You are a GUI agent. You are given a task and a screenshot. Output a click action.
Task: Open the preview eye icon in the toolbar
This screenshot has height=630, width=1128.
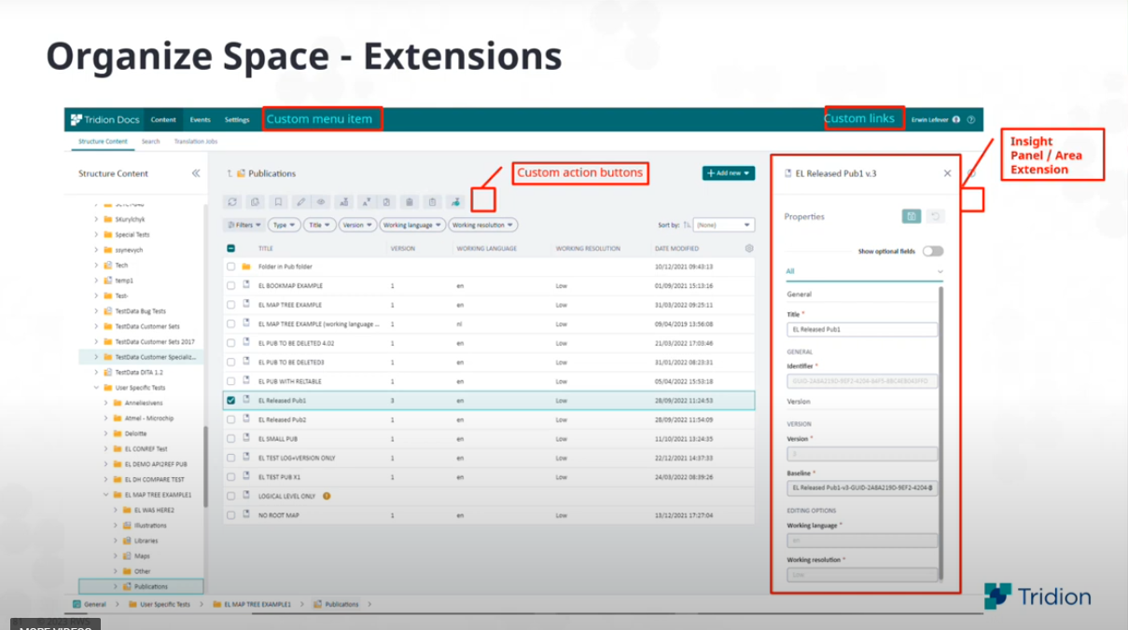tap(320, 201)
